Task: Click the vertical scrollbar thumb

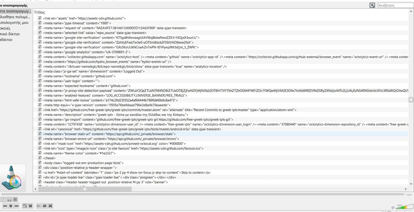Action: point(411,100)
